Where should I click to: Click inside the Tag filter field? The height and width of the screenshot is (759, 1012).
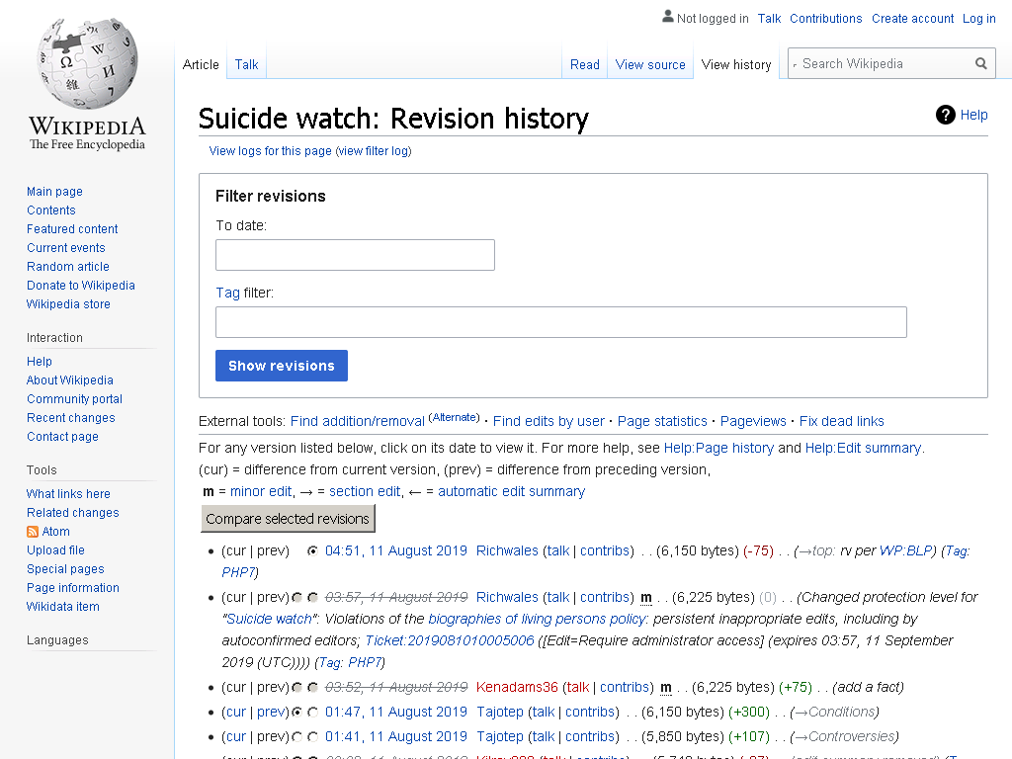click(x=561, y=322)
